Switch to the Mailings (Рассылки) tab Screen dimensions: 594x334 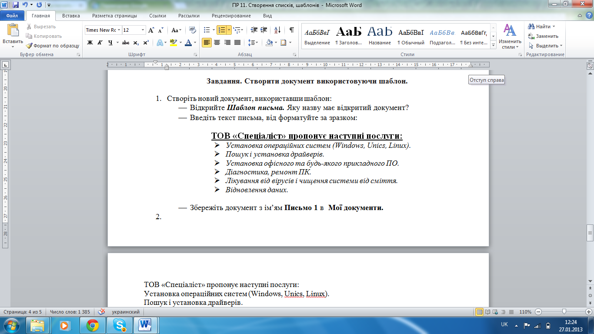(x=189, y=16)
